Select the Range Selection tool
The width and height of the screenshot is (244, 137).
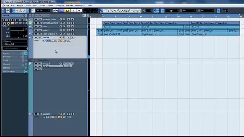[105, 11]
